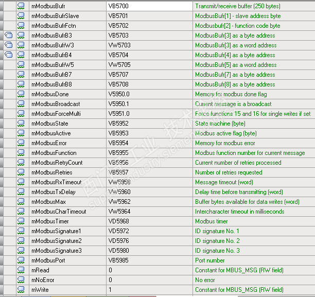Click the symbol icon in the mModbusBufr row

pyautogui.click(x=21, y=6)
